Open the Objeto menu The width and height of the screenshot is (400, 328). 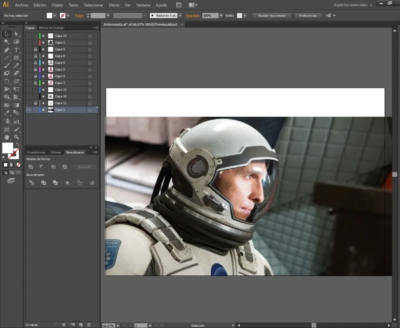coord(57,5)
